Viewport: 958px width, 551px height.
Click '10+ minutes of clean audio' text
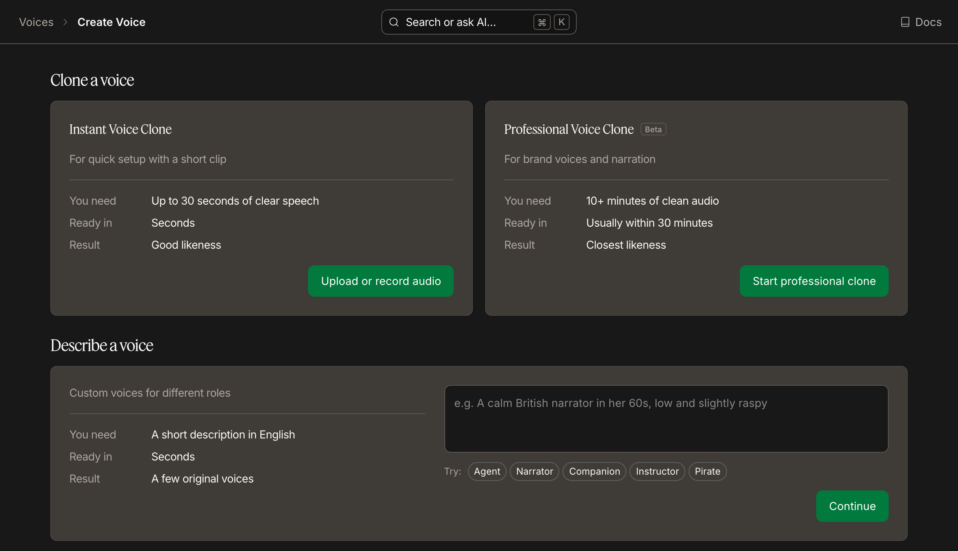(x=652, y=201)
